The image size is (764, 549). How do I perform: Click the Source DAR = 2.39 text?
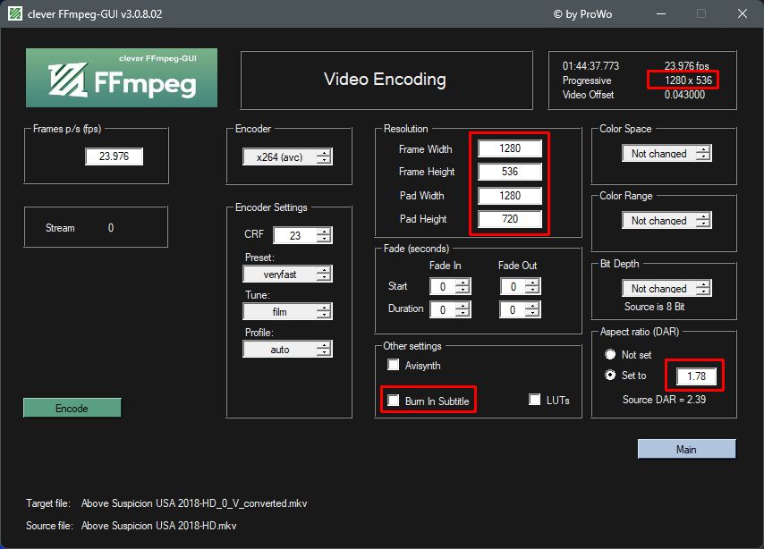pyautogui.click(x=664, y=400)
